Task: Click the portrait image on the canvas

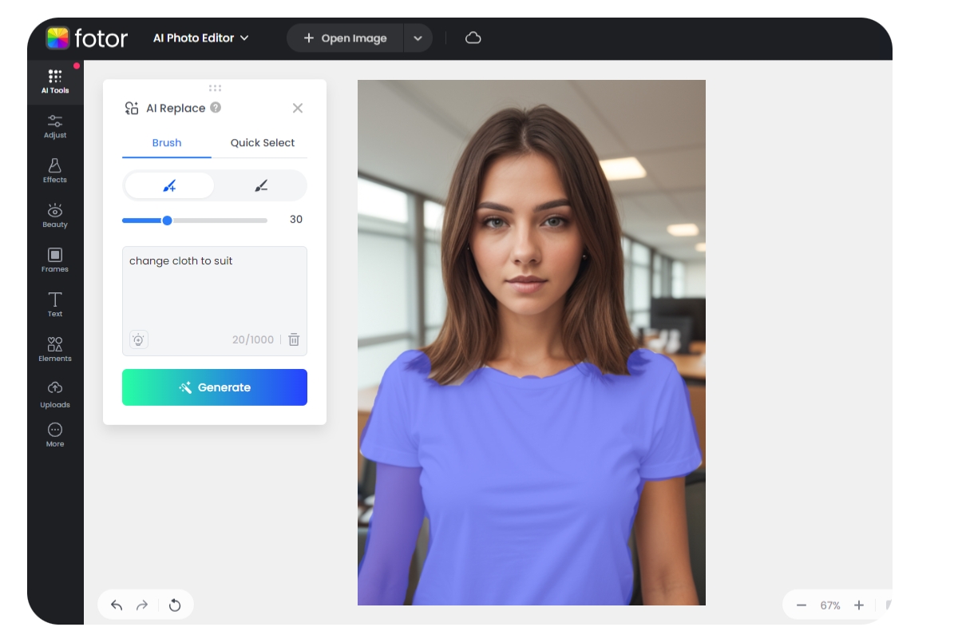Action: 532,343
